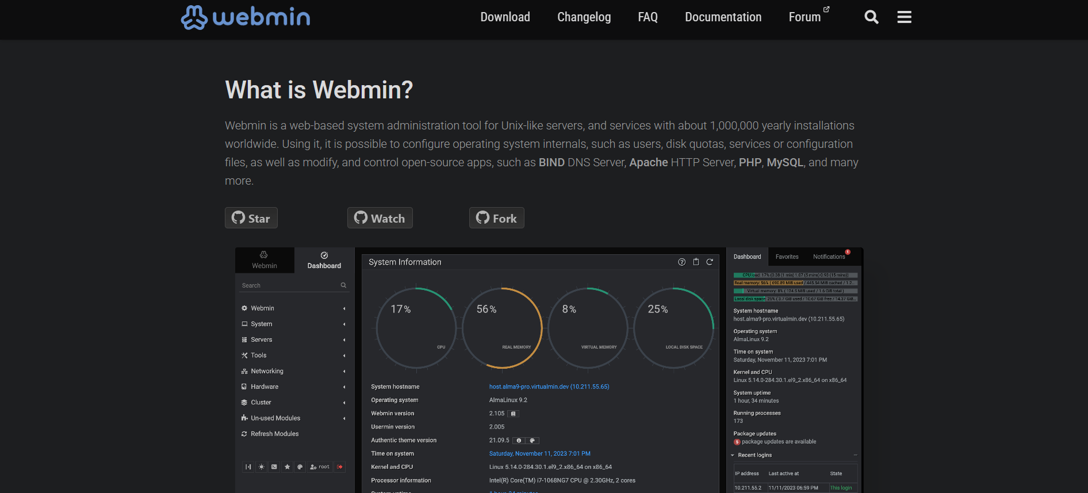Image resolution: width=1088 pixels, height=493 pixels.
Task: Open the site search magnifier icon
Action: pos(871,17)
